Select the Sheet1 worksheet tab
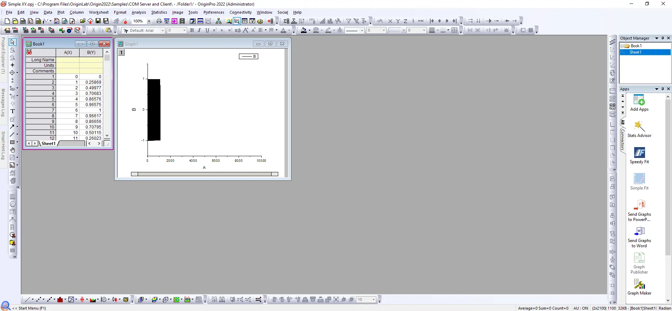672x311 pixels. click(49, 144)
